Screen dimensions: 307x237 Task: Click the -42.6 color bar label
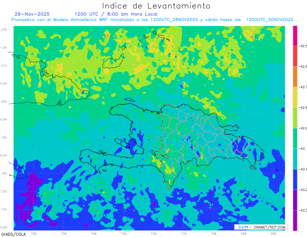point(303,66)
